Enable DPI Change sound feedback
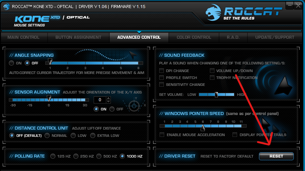Viewport: 305px width, 171px height. coord(162,71)
